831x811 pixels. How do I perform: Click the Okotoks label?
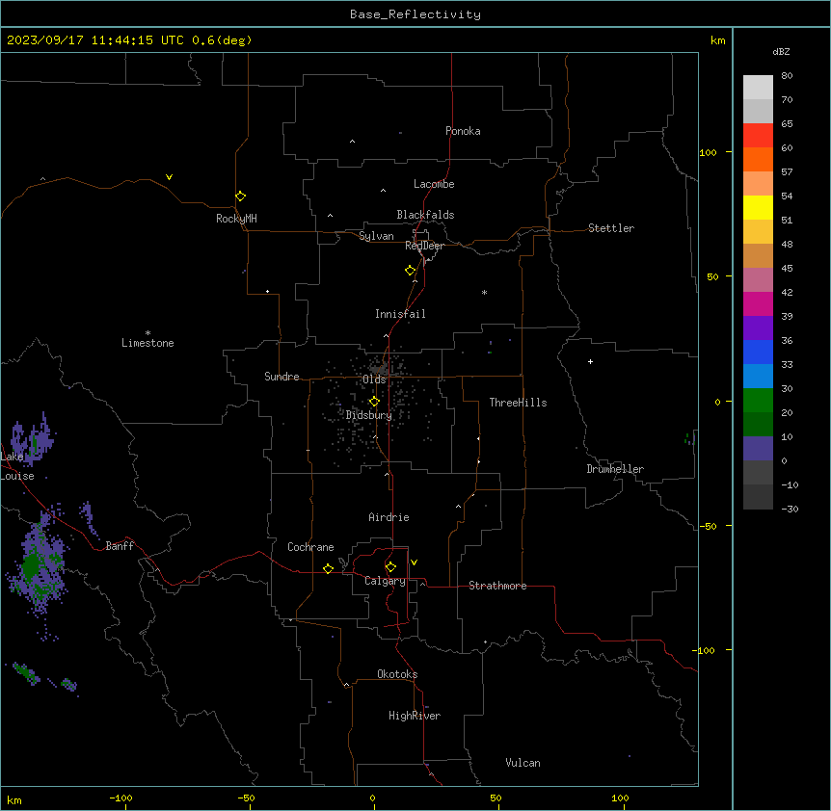(x=397, y=674)
